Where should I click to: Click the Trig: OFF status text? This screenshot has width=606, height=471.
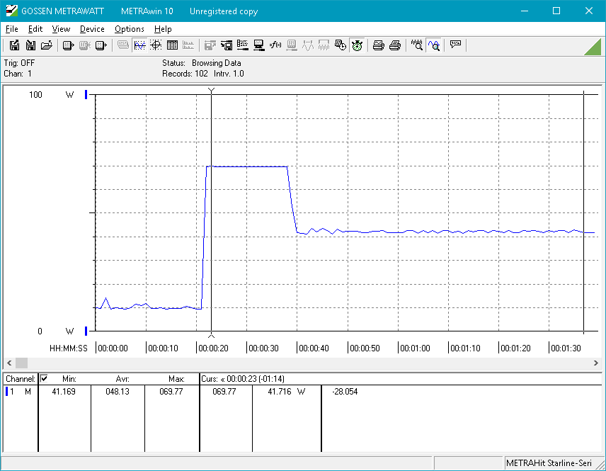point(19,62)
